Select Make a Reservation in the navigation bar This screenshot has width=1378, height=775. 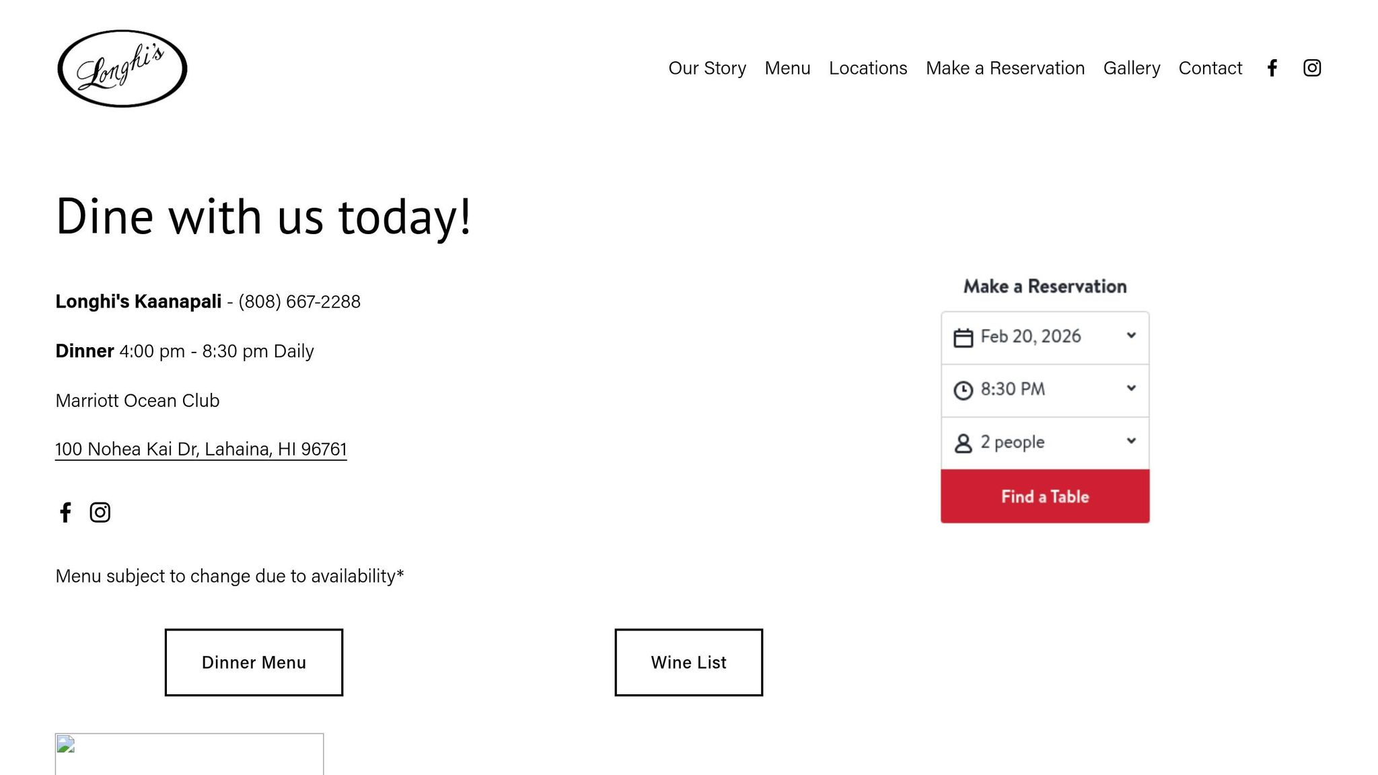point(1005,68)
